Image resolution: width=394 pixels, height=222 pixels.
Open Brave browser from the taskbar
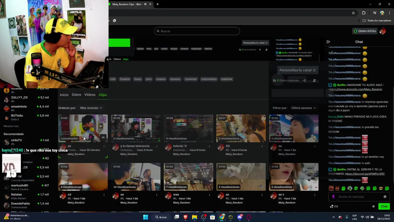point(185,217)
